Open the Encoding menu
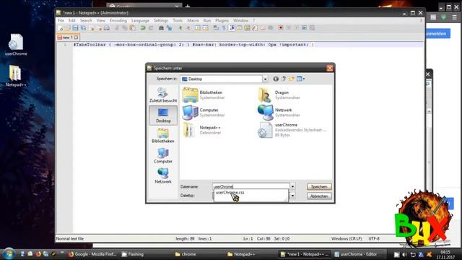 pyautogui.click(x=118, y=21)
